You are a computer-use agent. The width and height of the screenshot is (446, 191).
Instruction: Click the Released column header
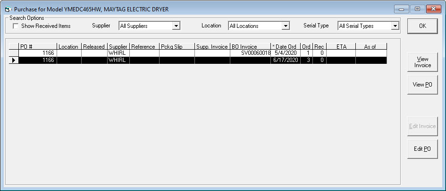click(94, 46)
